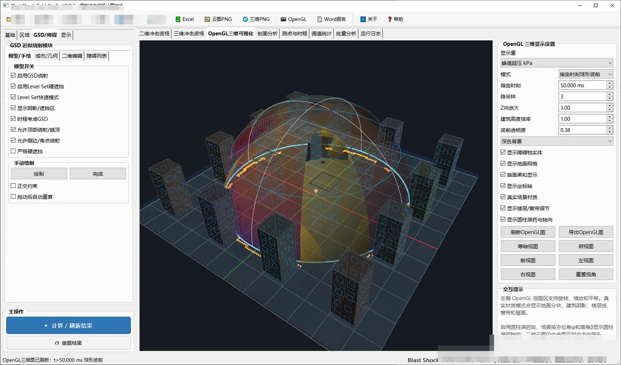
Task: Click the reset icon on 重置结果
Action: click(57, 343)
